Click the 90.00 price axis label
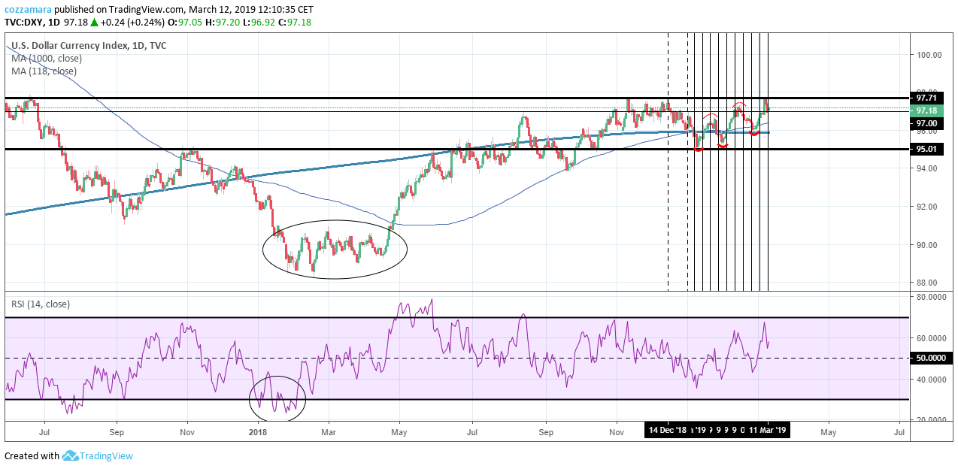 tap(926, 245)
